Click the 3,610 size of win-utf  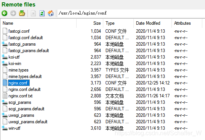pos(96,128)
